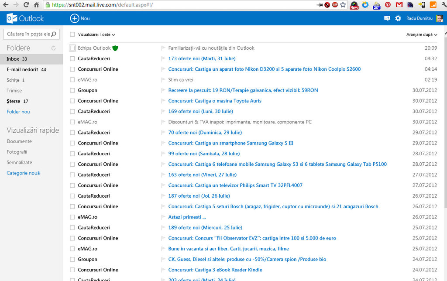Open the CK, Guess, Diesel Groupon email

tap(247, 259)
